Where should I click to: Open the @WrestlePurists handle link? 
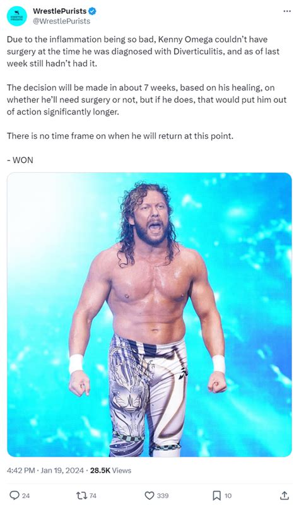[61, 21]
